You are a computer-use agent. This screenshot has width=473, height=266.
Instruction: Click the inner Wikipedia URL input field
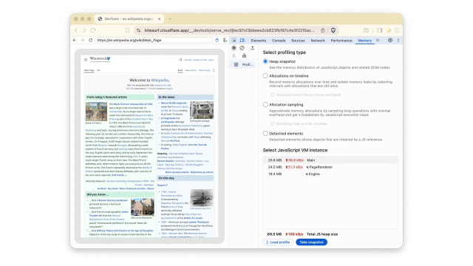tap(154, 40)
